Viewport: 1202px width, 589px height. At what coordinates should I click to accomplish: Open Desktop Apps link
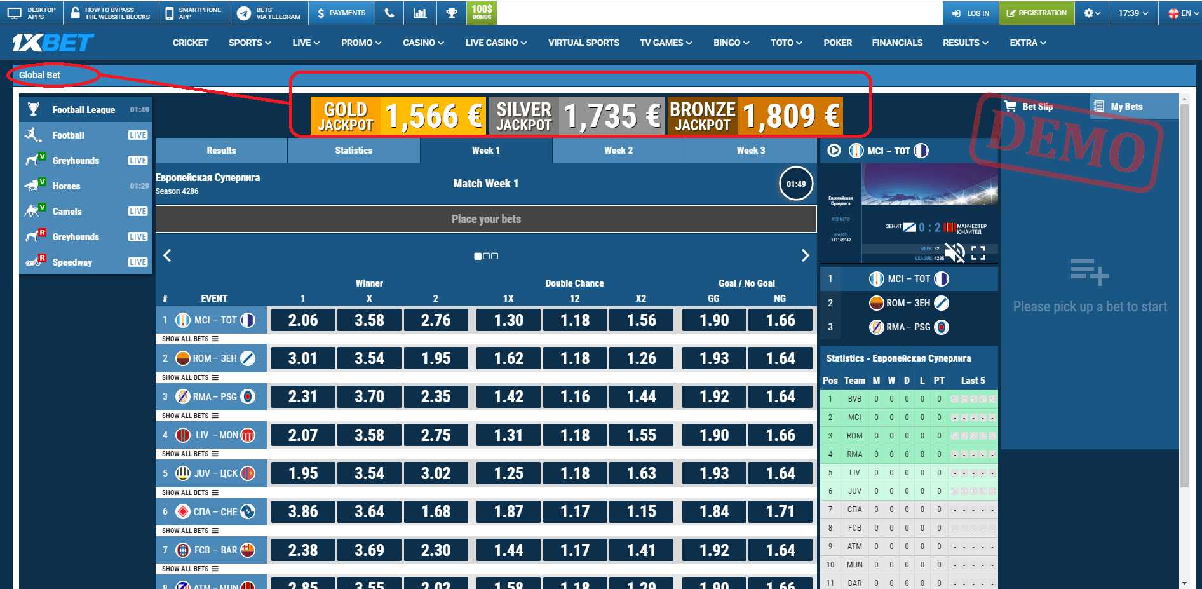click(32, 13)
